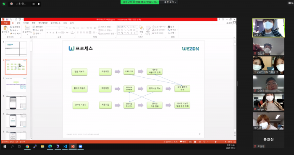This screenshot has width=294, height=155.
Task: Open the Select (선택) dropdown in editing group
Action: (172, 33)
